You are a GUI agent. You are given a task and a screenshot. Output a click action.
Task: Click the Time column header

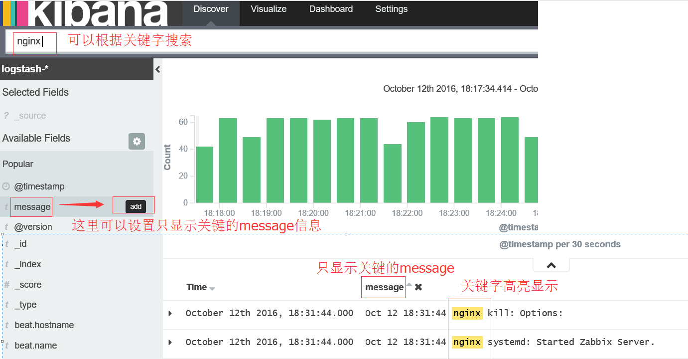196,287
